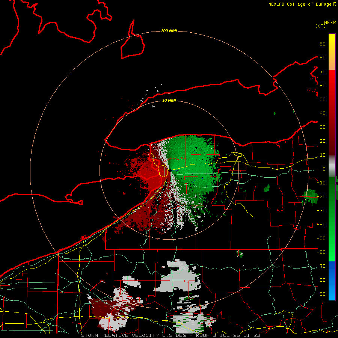The image size is (338, 338).
Task: Click the -10 value on the velocity scale
Action: point(321,183)
